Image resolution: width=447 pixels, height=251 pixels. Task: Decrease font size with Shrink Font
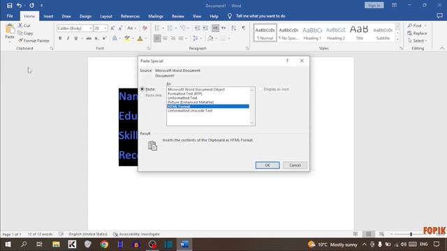point(121,28)
